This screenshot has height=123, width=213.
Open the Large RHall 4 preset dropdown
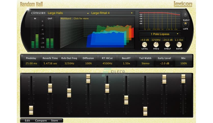[112, 13]
